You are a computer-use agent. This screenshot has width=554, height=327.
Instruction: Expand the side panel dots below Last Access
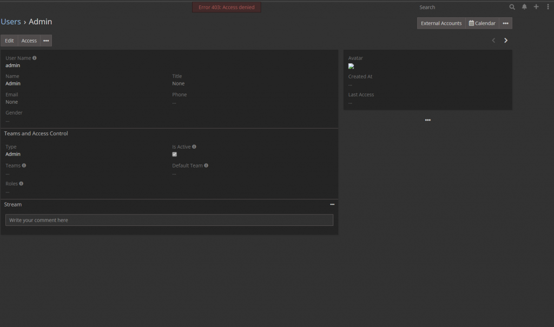click(428, 120)
